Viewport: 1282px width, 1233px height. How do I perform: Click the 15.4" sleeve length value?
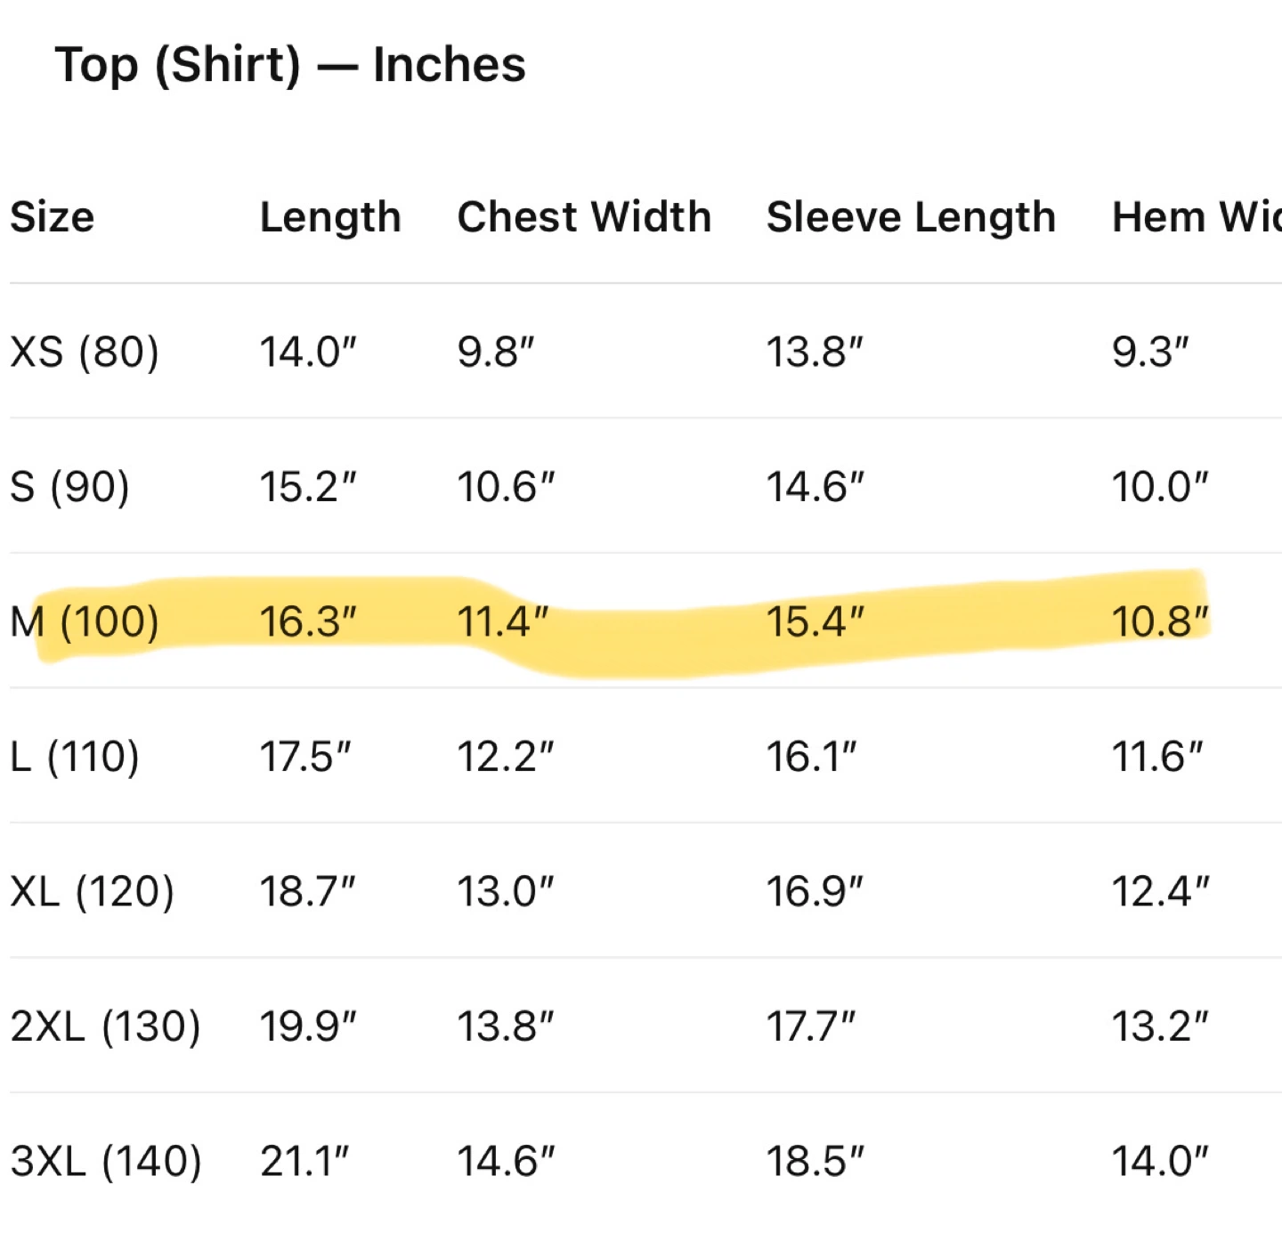[815, 621]
